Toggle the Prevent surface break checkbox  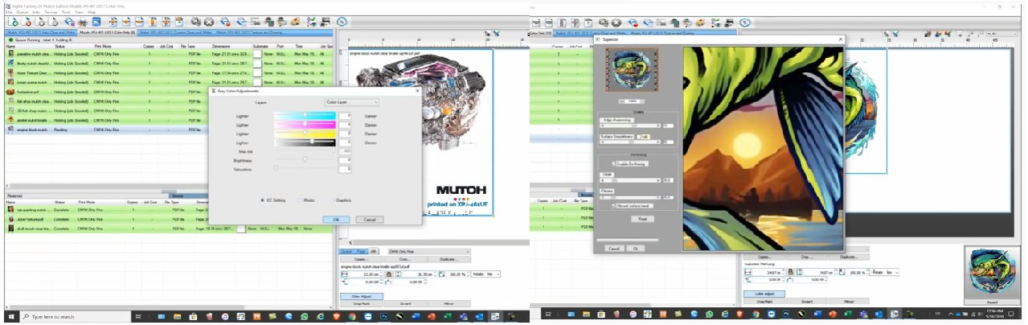pyautogui.click(x=615, y=206)
